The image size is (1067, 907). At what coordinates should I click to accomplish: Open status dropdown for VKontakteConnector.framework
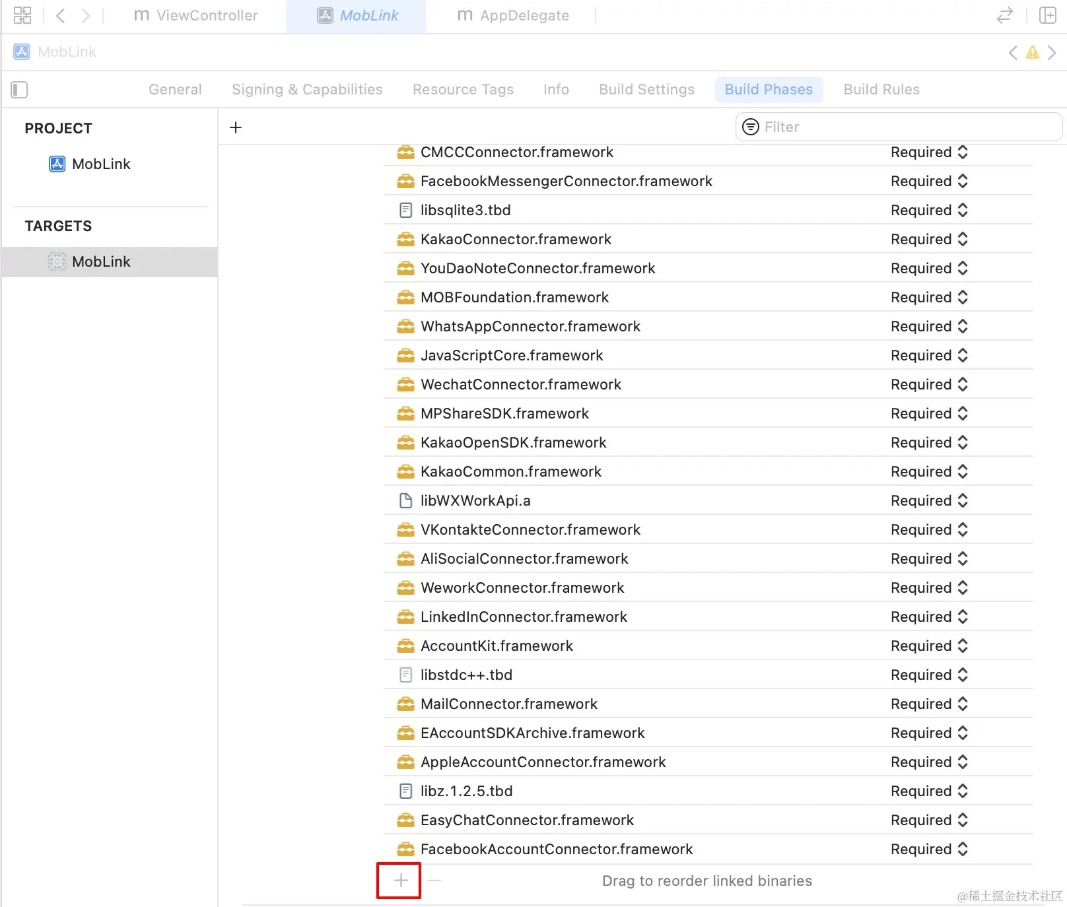[929, 529]
